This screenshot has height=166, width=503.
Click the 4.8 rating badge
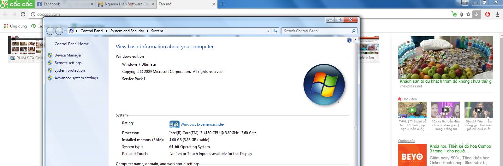click(174, 124)
